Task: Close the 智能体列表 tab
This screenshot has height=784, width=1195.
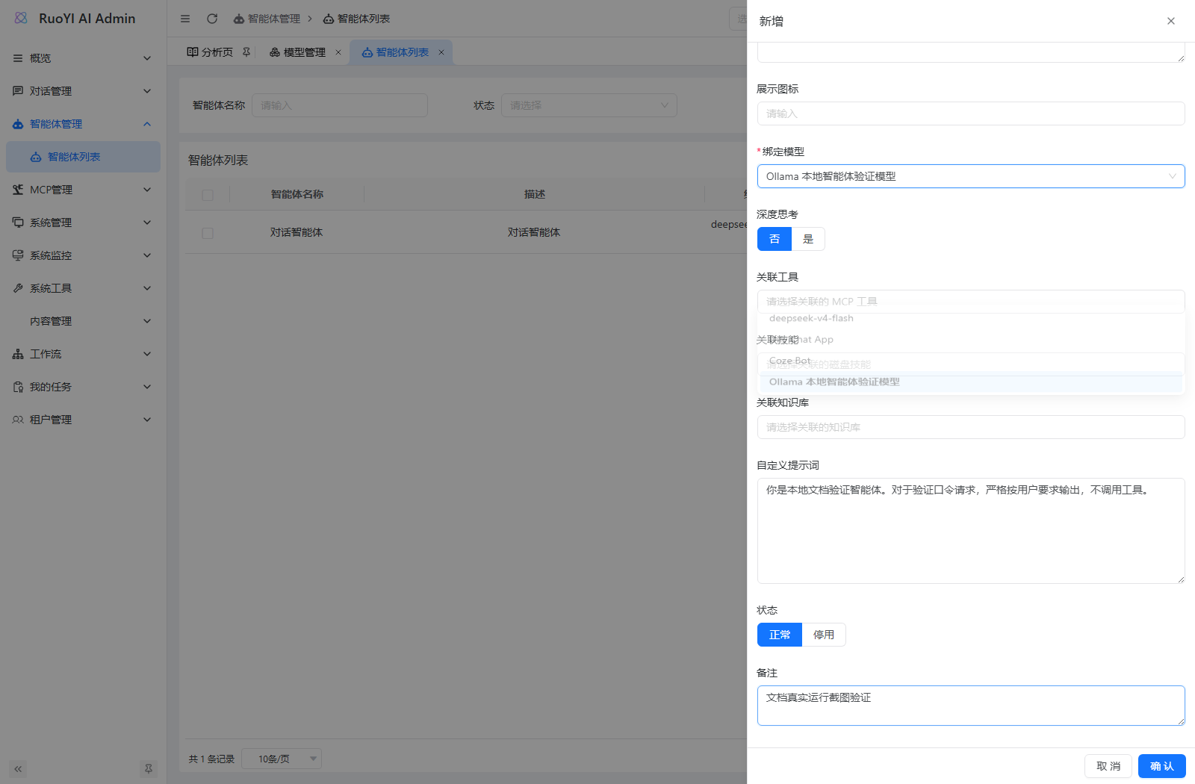Action: [x=441, y=52]
